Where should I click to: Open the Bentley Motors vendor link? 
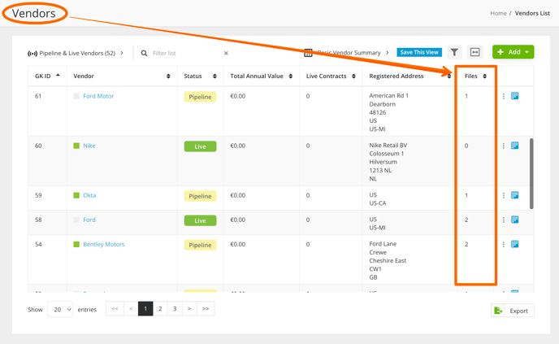[x=104, y=245]
